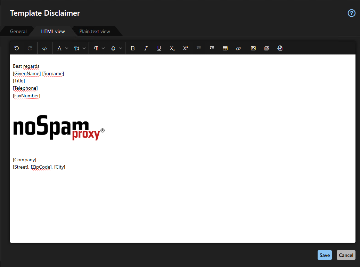Click the [Title] placeholder
This screenshot has height=267, width=360.
coord(19,81)
